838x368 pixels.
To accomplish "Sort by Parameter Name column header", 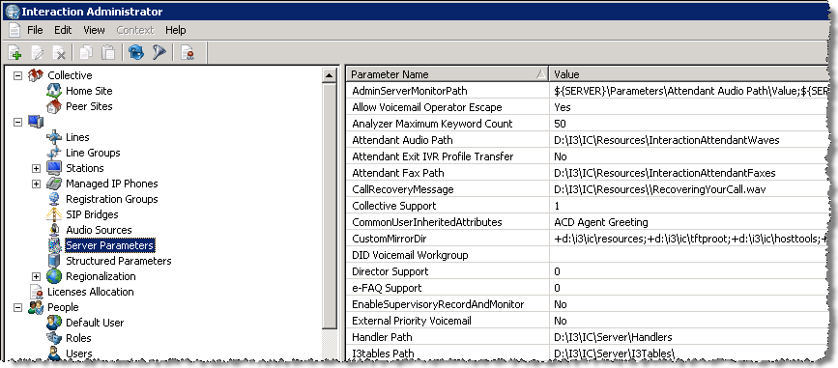I will [448, 74].
